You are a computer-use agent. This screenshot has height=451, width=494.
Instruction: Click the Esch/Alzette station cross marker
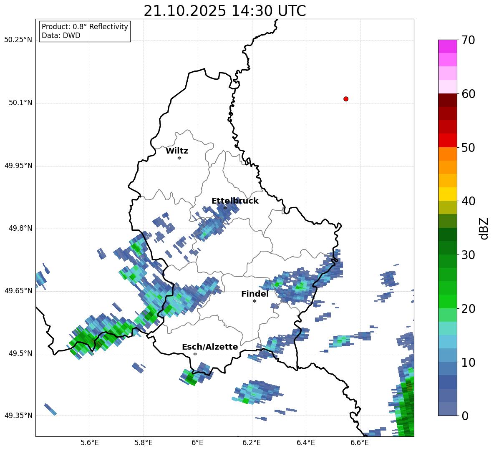[x=195, y=354]
